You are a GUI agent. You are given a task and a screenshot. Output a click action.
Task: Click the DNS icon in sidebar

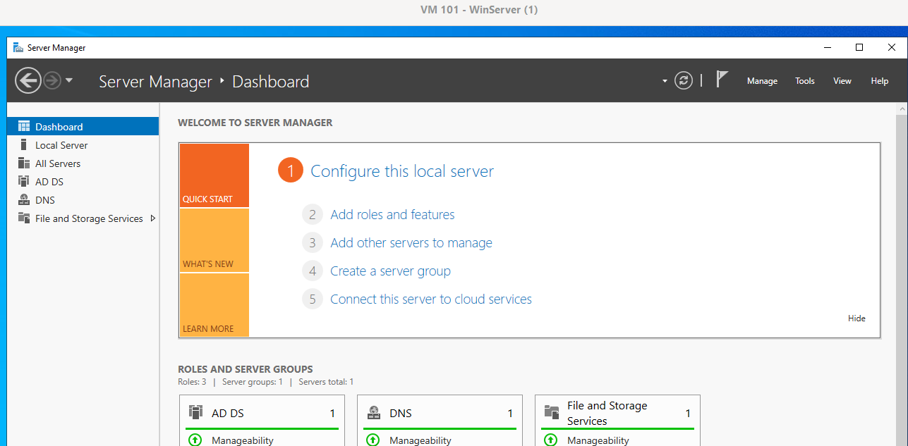(x=24, y=199)
